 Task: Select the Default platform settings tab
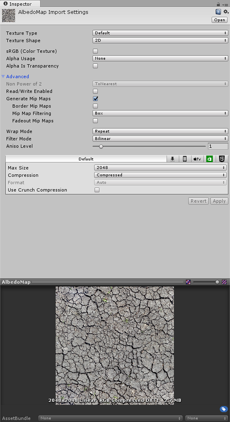86,159
